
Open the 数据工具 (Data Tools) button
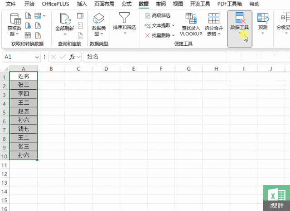point(239,20)
